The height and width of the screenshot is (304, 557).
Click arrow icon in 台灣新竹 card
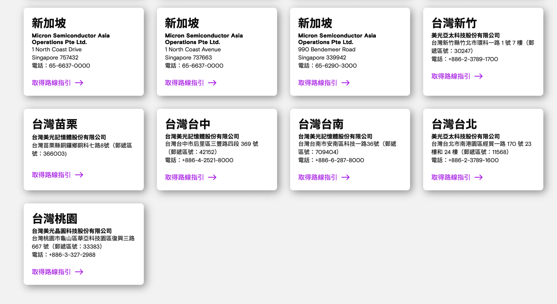click(479, 76)
